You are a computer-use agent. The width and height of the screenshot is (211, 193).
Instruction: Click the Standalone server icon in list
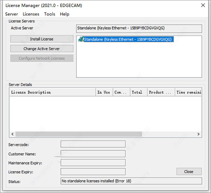[x=81, y=39]
